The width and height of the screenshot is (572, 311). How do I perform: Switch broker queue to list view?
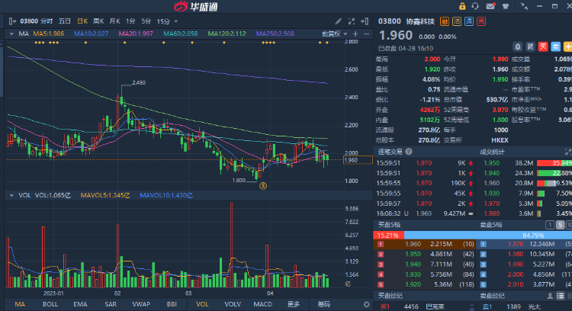tap(561, 296)
